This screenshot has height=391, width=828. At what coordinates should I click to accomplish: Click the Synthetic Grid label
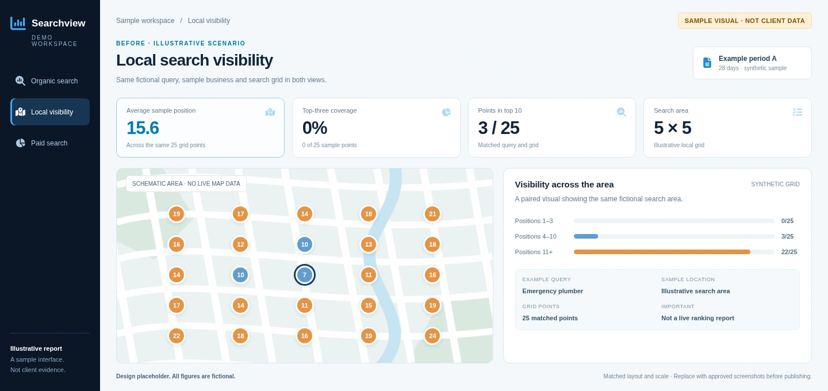pos(775,185)
